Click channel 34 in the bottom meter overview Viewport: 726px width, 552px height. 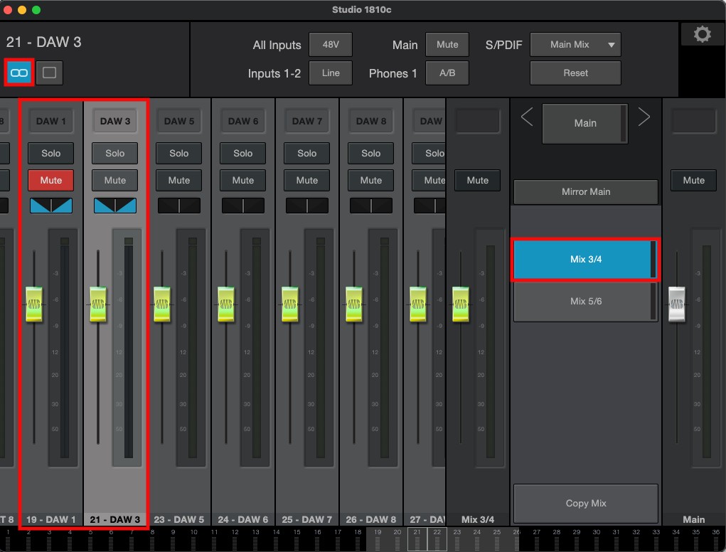(676, 539)
